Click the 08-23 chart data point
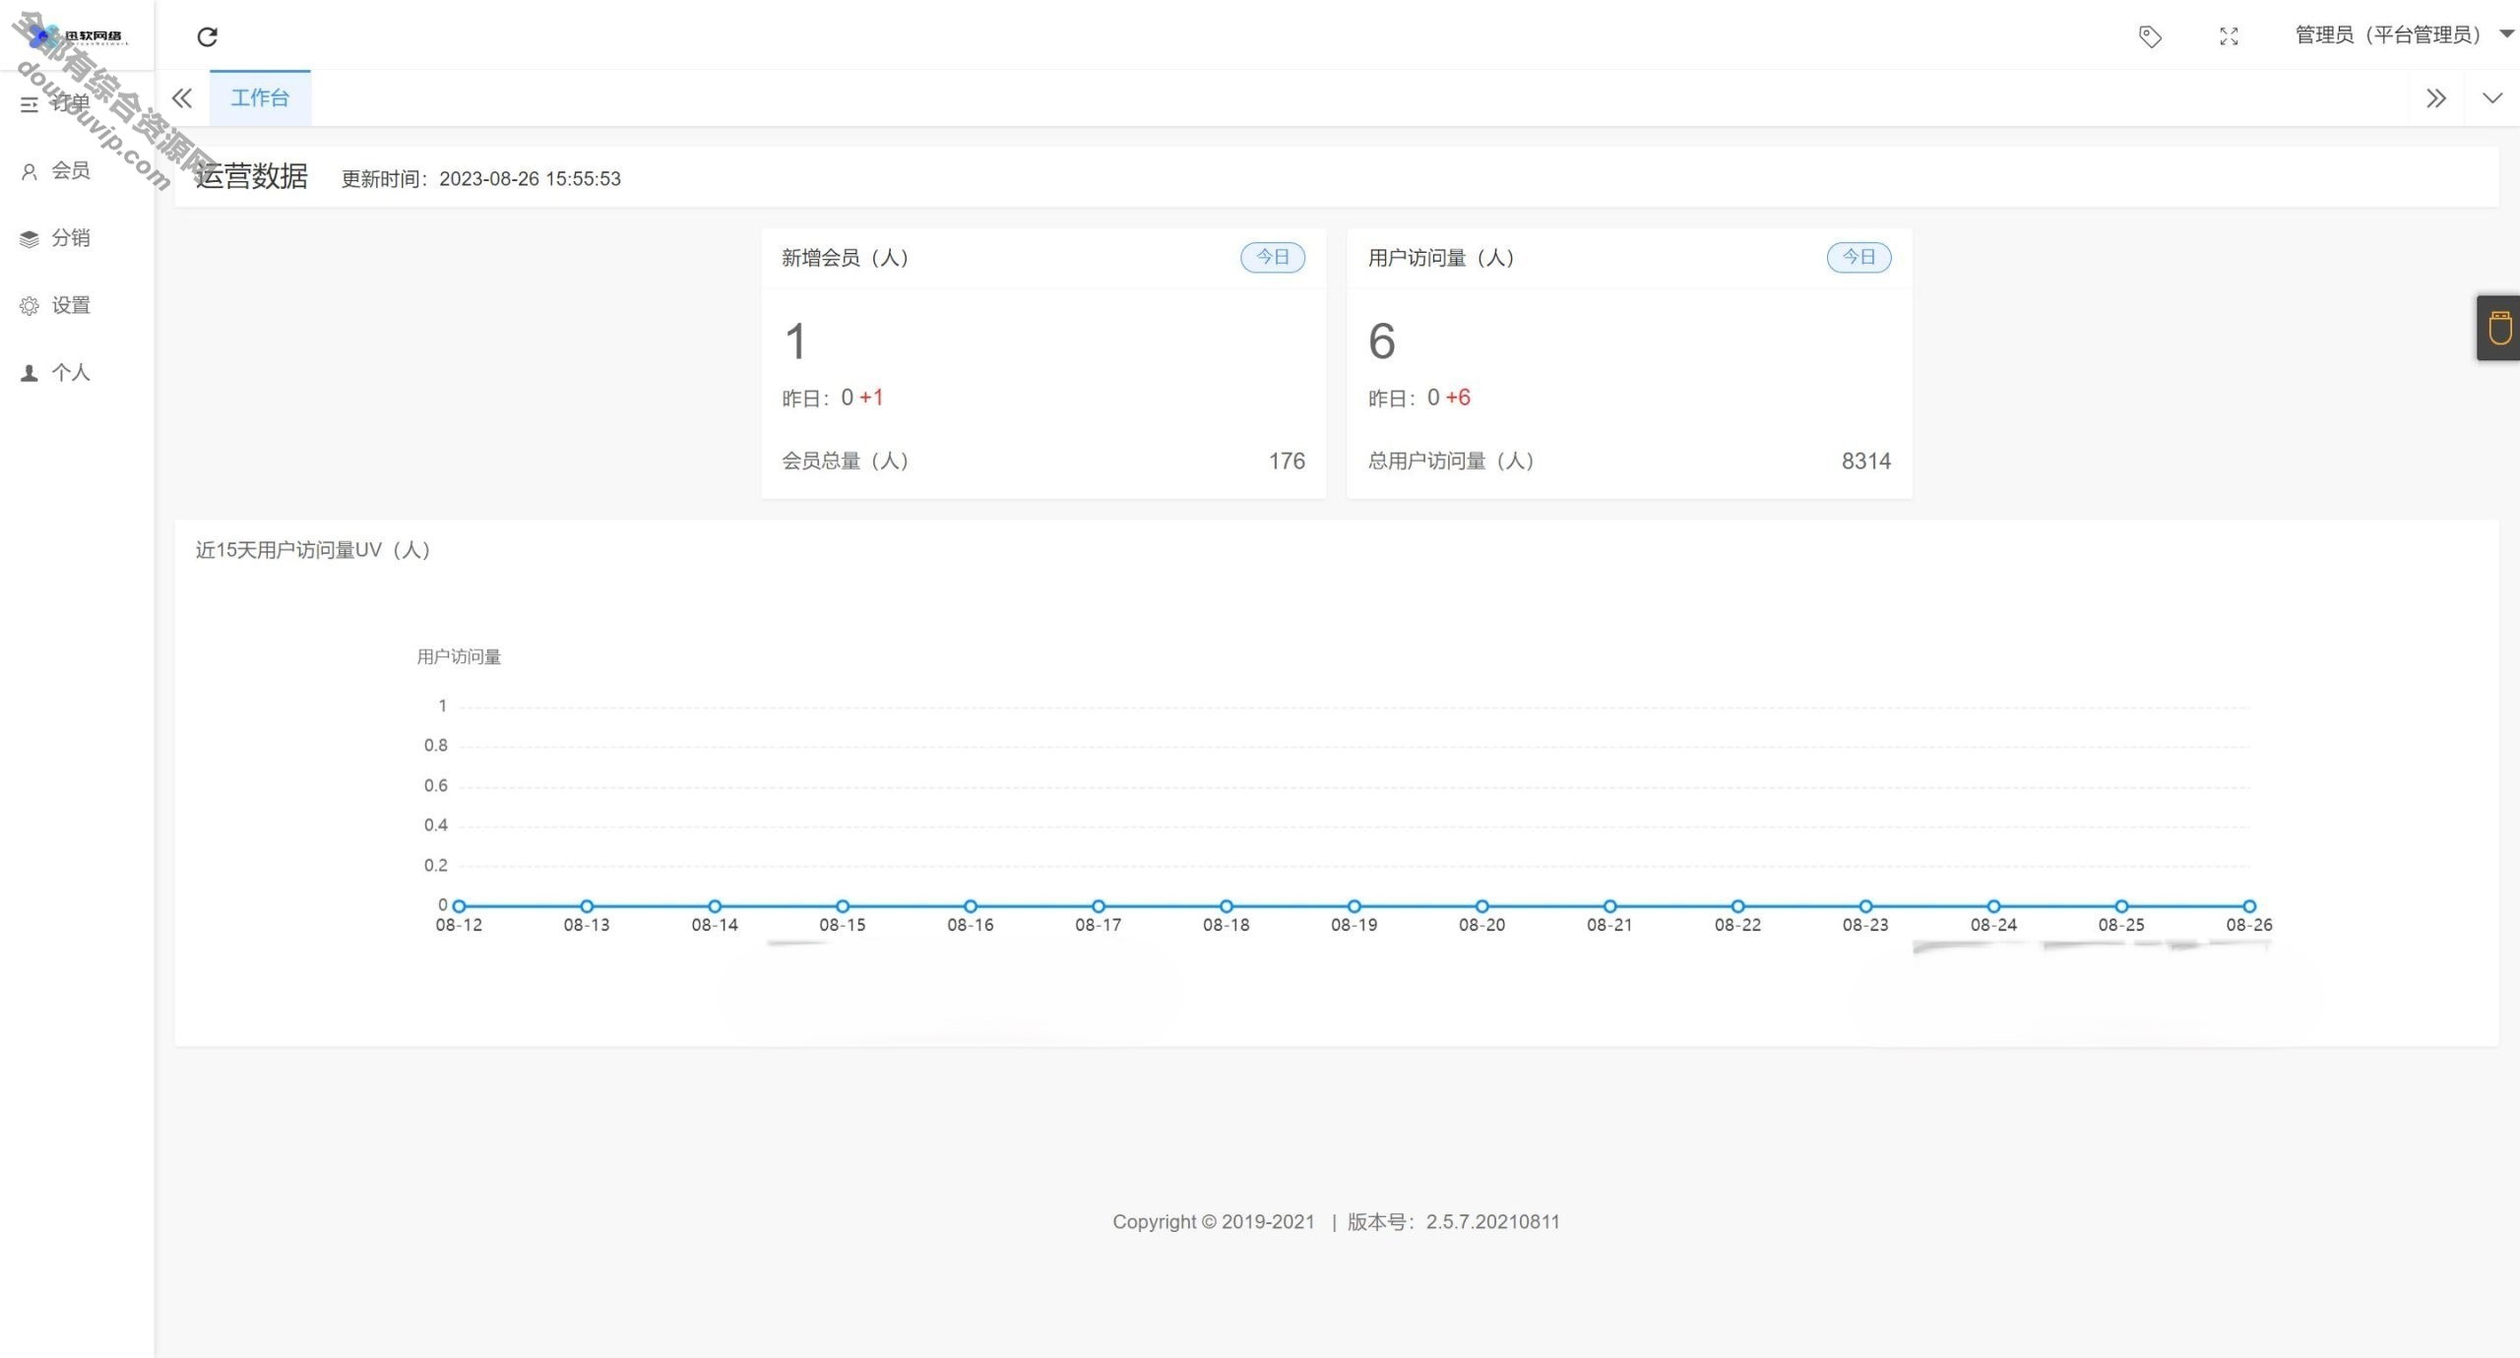The height and width of the screenshot is (1358, 2520). point(1865,905)
